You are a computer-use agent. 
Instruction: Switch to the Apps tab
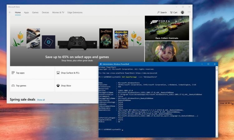tap(27, 12)
